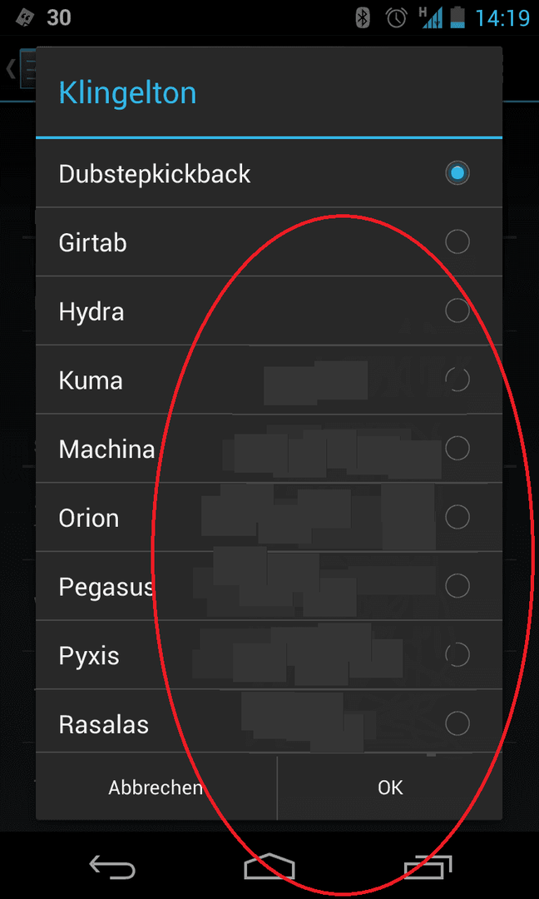Tap the mobile signal strength icon
539x899 pixels.
(x=432, y=17)
